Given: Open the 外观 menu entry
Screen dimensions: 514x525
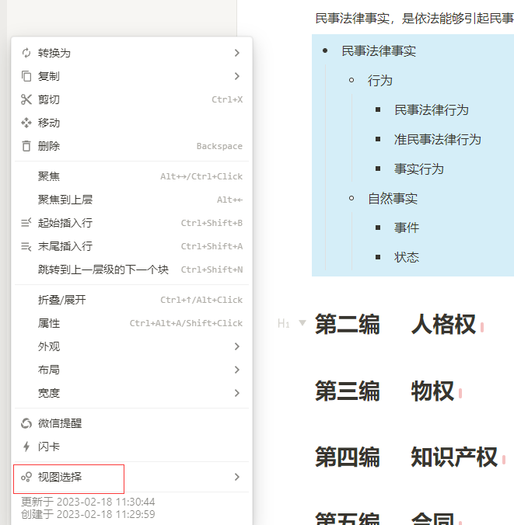Looking at the screenshot, I should pos(131,346).
